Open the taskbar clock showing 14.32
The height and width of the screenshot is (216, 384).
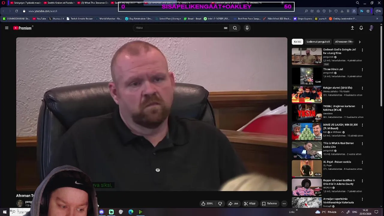tap(366, 212)
